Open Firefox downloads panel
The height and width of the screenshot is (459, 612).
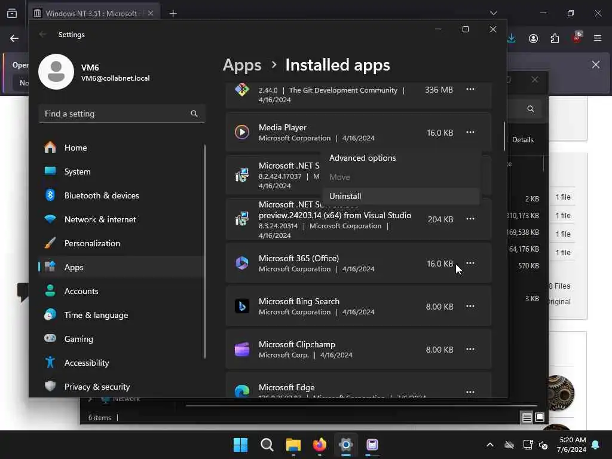(x=512, y=38)
